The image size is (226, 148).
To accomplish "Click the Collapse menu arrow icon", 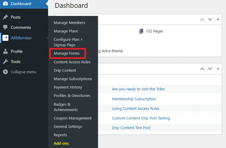I will coord(6,72).
